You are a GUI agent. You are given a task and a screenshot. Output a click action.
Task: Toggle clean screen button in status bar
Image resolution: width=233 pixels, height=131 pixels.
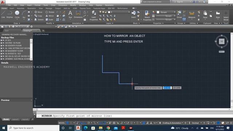pyautogui.click(x=227, y=123)
